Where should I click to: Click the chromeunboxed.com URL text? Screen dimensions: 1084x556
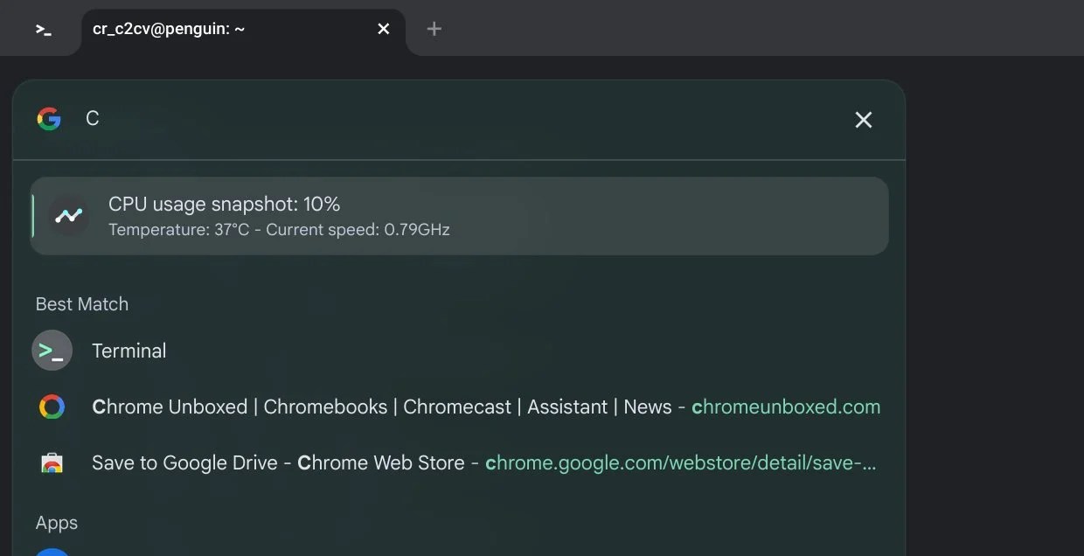click(x=785, y=406)
